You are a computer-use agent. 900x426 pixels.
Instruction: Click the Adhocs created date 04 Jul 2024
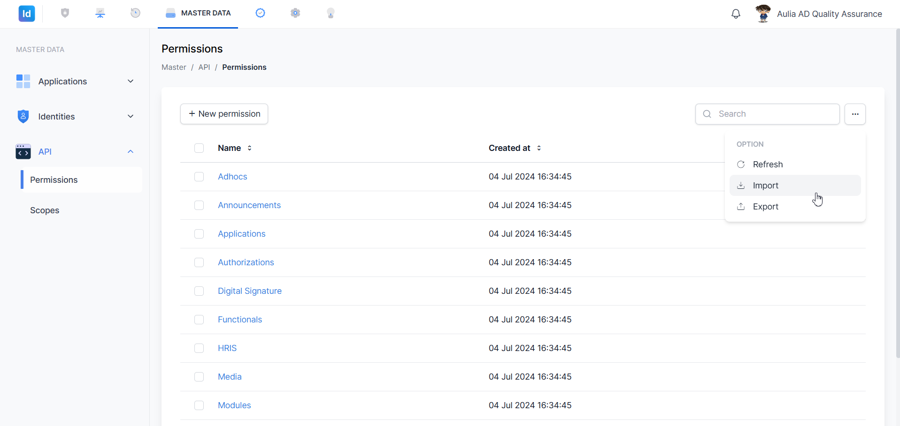click(530, 177)
